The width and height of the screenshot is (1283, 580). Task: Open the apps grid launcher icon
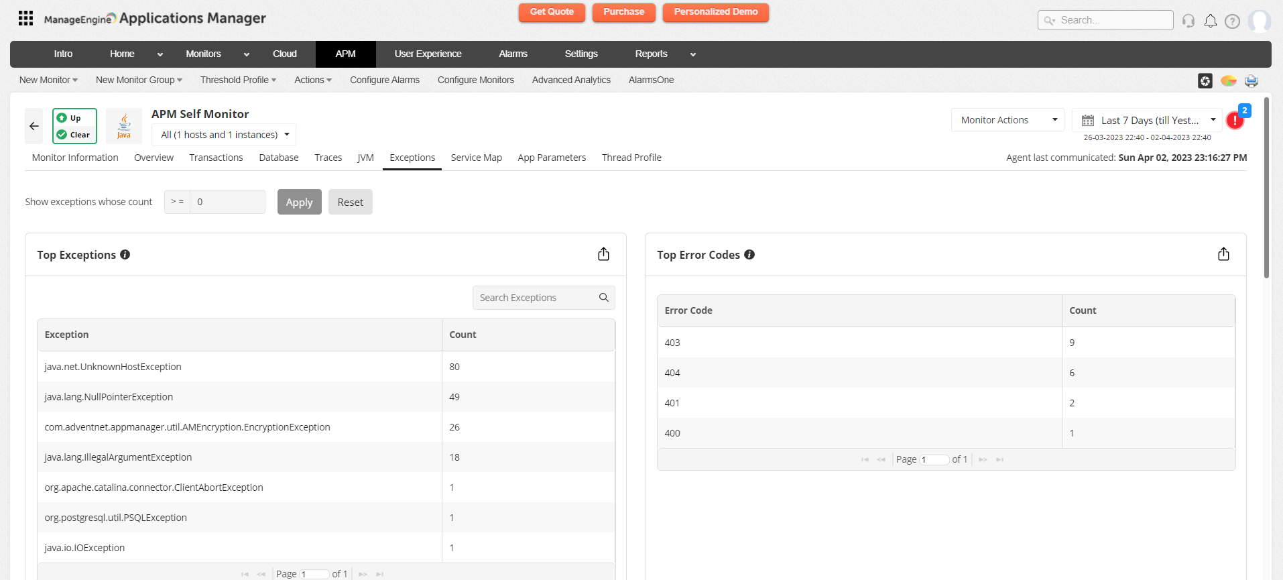pyautogui.click(x=25, y=18)
